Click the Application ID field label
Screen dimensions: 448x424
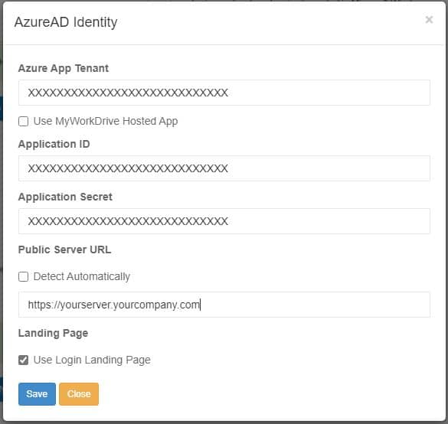point(54,144)
